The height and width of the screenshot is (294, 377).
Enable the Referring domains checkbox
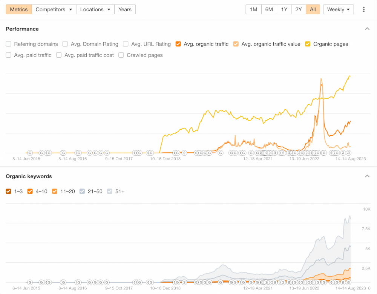coord(9,44)
